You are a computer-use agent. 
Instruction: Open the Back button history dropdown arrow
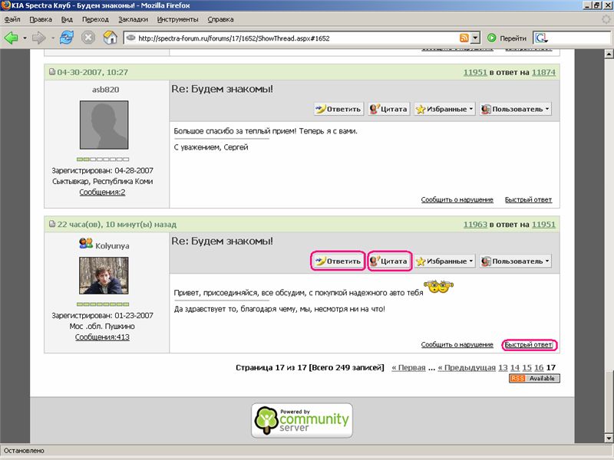[x=25, y=38]
